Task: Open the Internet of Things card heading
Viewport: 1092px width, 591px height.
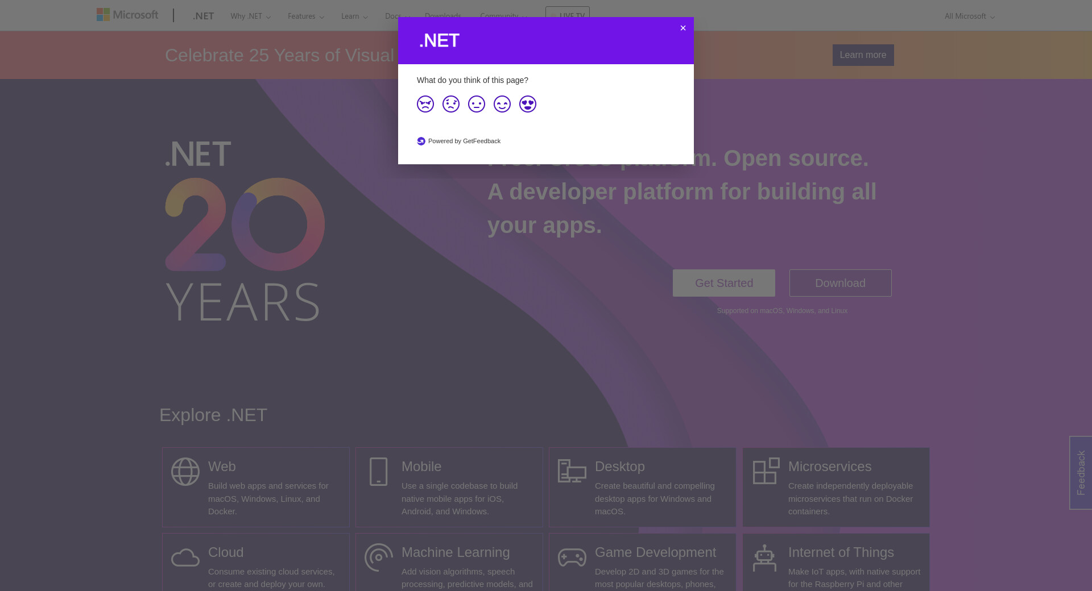Action: tap(841, 552)
